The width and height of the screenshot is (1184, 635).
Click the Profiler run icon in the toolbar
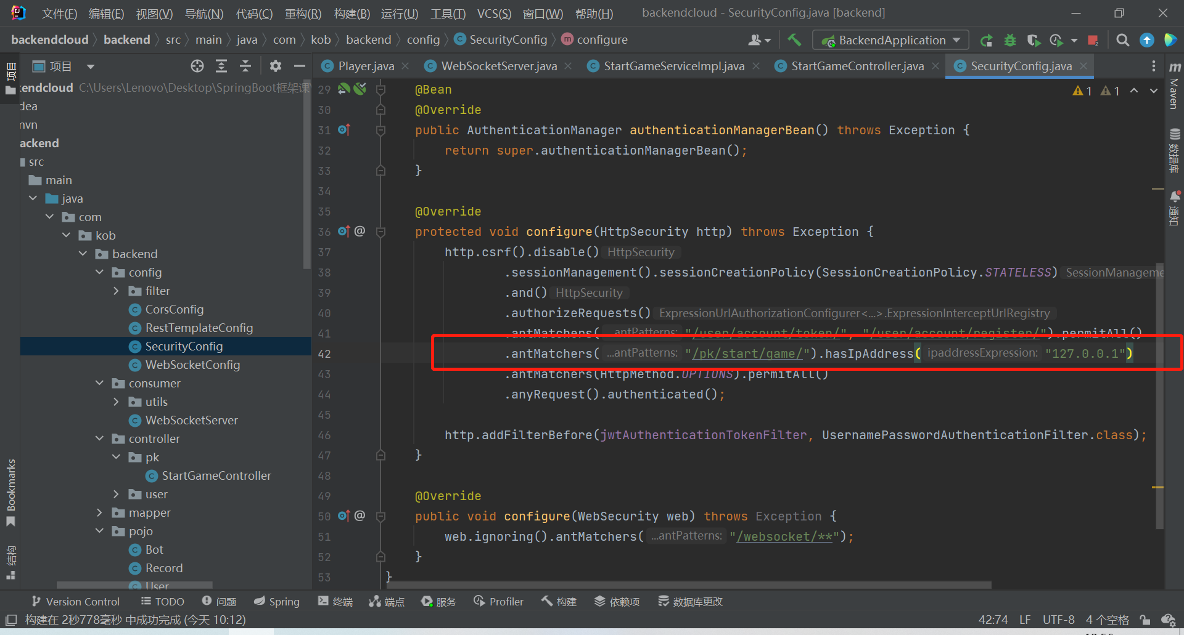coord(1057,40)
